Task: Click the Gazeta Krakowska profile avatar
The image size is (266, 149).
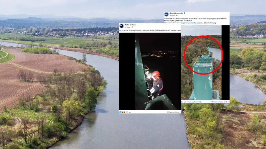Action: 166,14
